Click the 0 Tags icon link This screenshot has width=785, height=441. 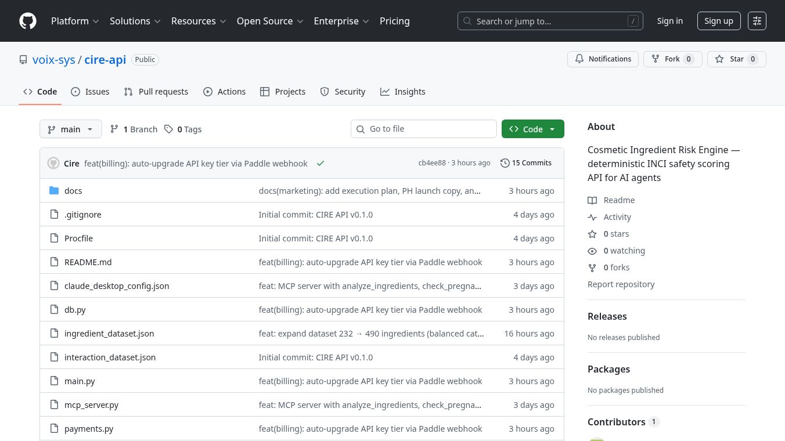[x=183, y=129]
